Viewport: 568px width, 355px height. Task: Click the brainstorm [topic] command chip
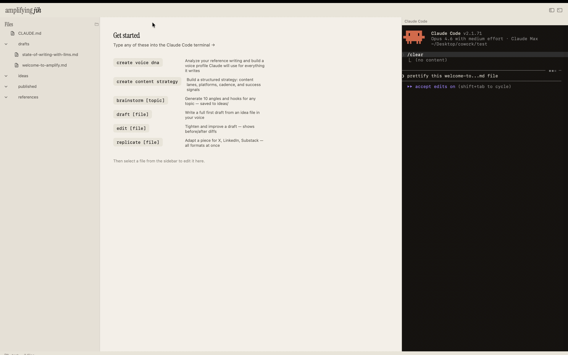141,100
